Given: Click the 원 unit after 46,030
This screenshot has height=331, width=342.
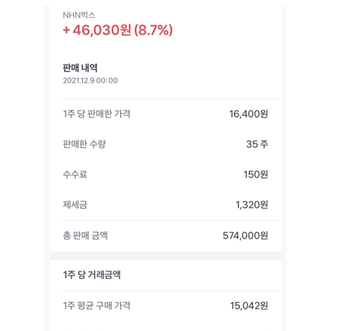Looking at the screenshot, I should pyautogui.click(x=125, y=30).
